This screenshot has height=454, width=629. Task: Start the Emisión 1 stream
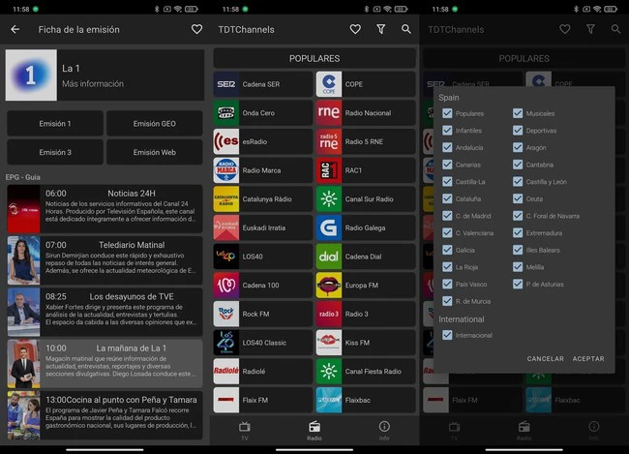[x=55, y=124]
